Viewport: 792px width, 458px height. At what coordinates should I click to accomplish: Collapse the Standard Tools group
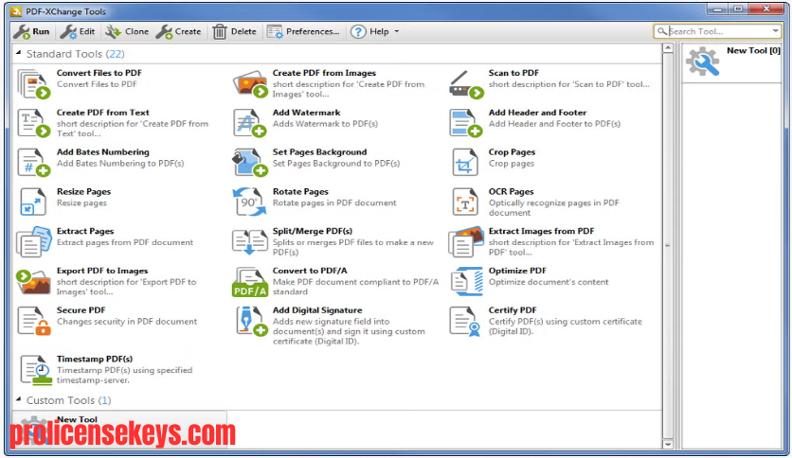pos(19,52)
